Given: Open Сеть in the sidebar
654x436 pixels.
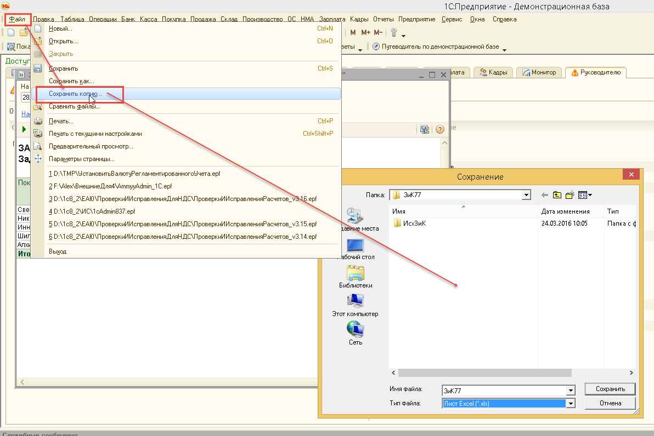Looking at the screenshot, I should tap(356, 334).
